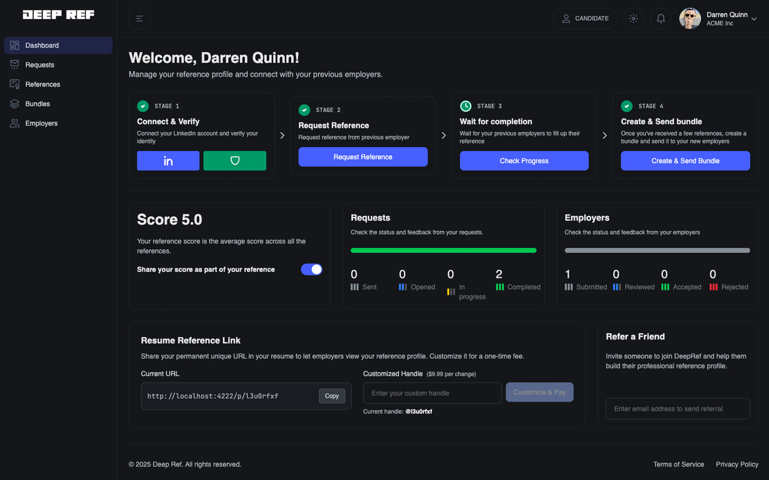Switch the CANDIDATE role toggle
This screenshot has width=769, height=480.
585,18
